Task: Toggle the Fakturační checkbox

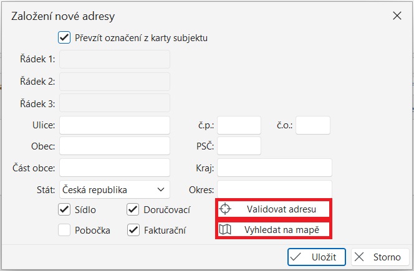Action: tap(132, 230)
